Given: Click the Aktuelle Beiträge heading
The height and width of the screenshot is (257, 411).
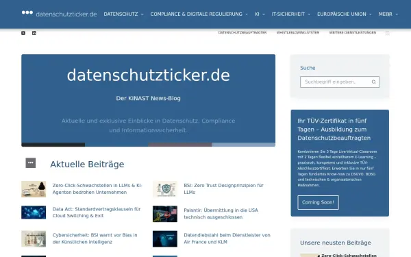Looking at the screenshot, I should (87, 164).
